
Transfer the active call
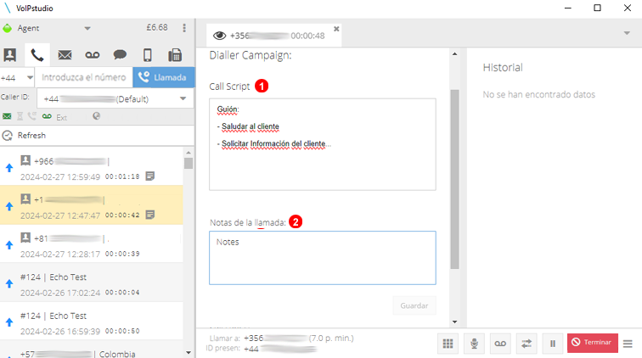[x=527, y=344]
